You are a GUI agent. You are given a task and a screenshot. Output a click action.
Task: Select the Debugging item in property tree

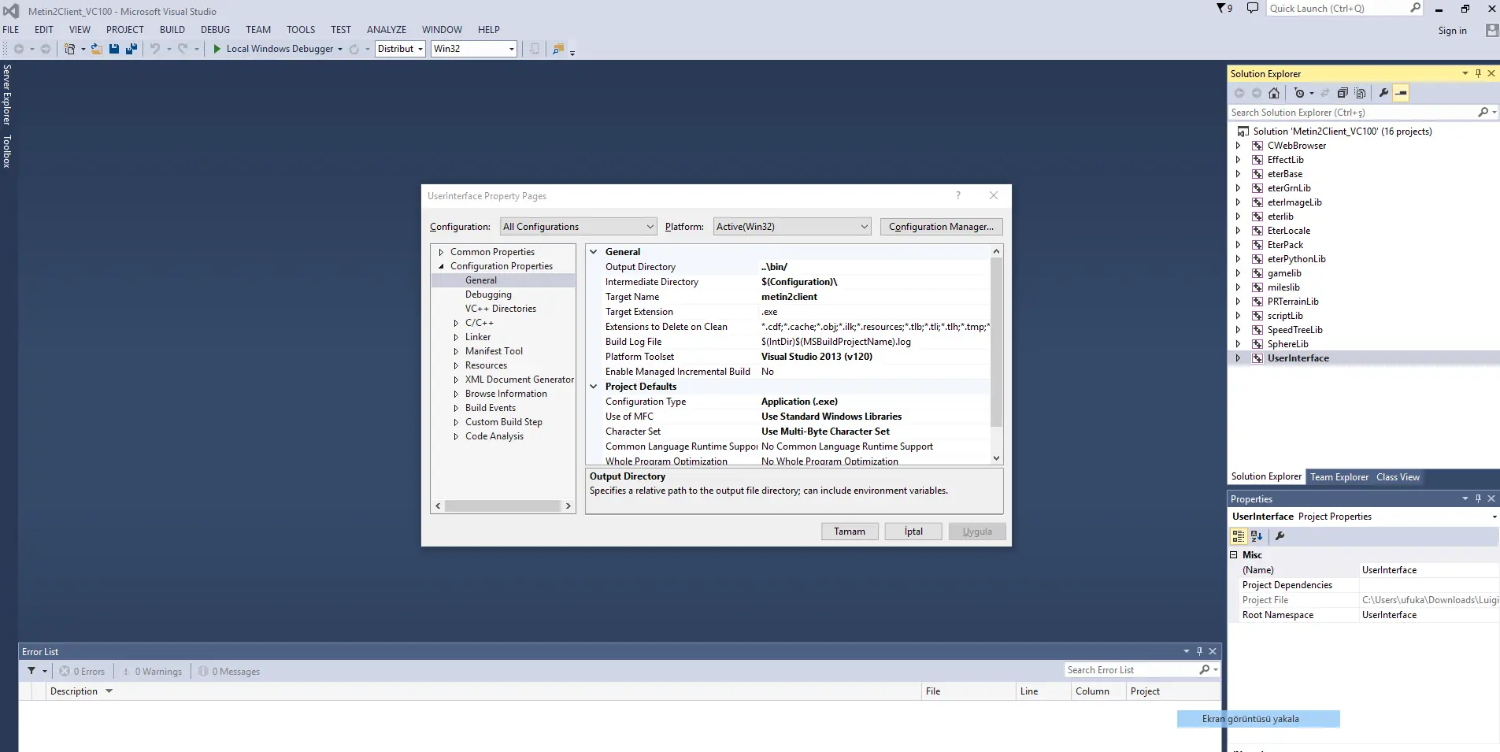[x=488, y=295]
